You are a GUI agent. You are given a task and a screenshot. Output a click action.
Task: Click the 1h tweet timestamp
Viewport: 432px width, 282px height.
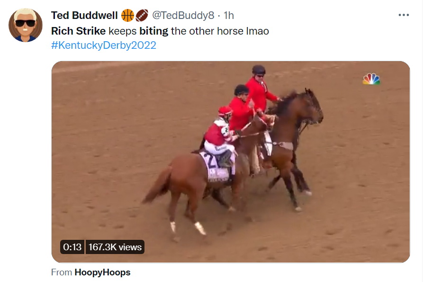click(229, 16)
